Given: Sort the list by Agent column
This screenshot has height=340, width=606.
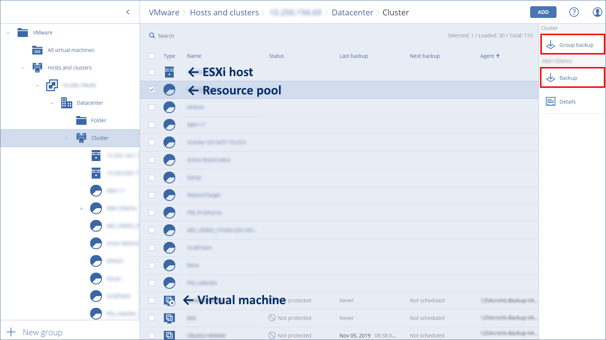Looking at the screenshot, I should click(489, 56).
